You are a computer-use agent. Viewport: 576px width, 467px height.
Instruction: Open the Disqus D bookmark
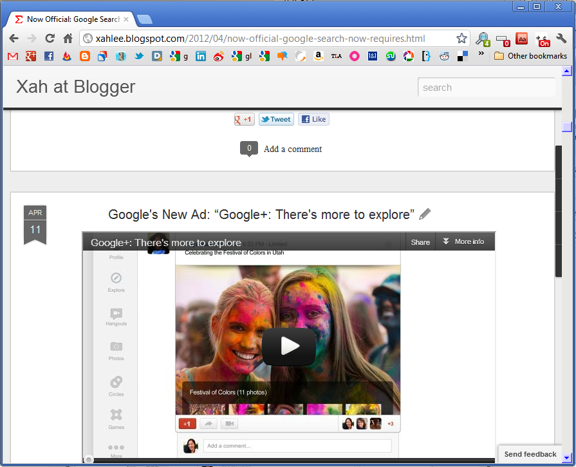tap(157, 56)
